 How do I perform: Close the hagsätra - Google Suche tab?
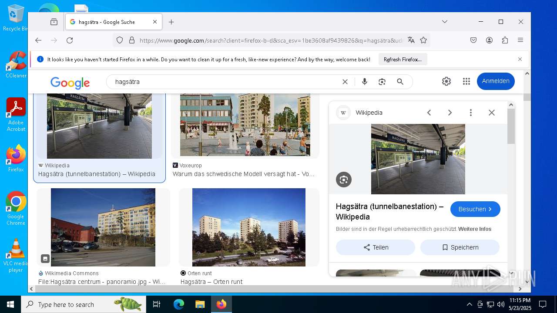tap(155, 22)
